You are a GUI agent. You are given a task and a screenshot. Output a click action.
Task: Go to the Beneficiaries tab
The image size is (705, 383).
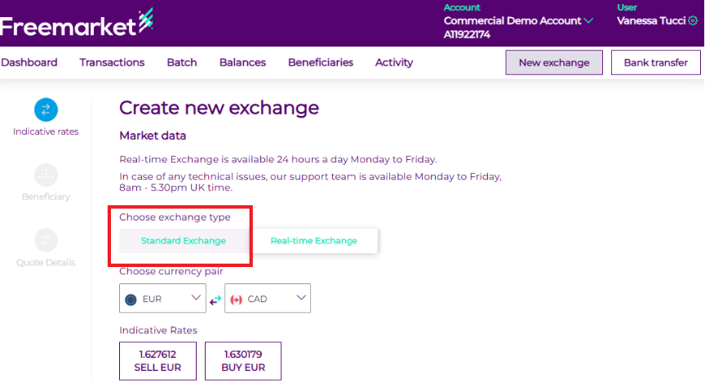[321, 62]
